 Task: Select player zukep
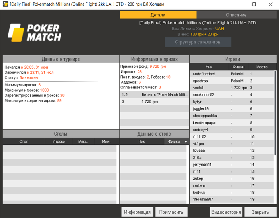point(232,179)
